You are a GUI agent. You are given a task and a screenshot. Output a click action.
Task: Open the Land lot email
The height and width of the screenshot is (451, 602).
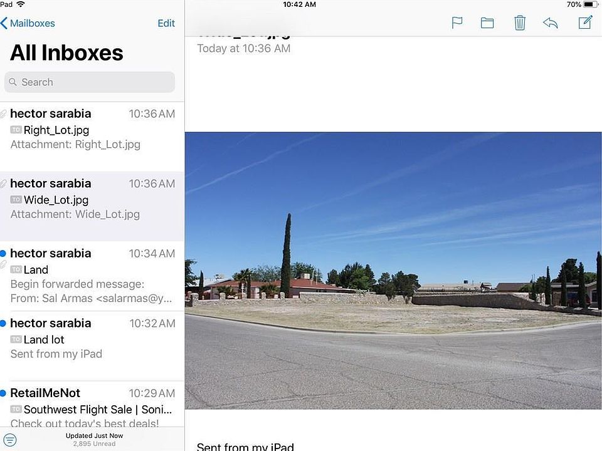point(92,346)
